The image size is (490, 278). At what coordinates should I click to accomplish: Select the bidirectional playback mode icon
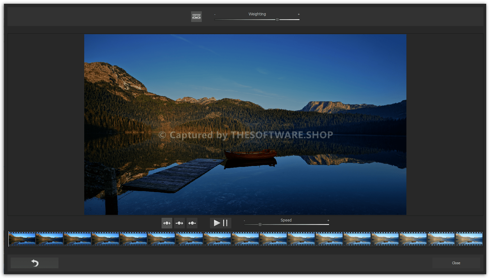[167, 223]
